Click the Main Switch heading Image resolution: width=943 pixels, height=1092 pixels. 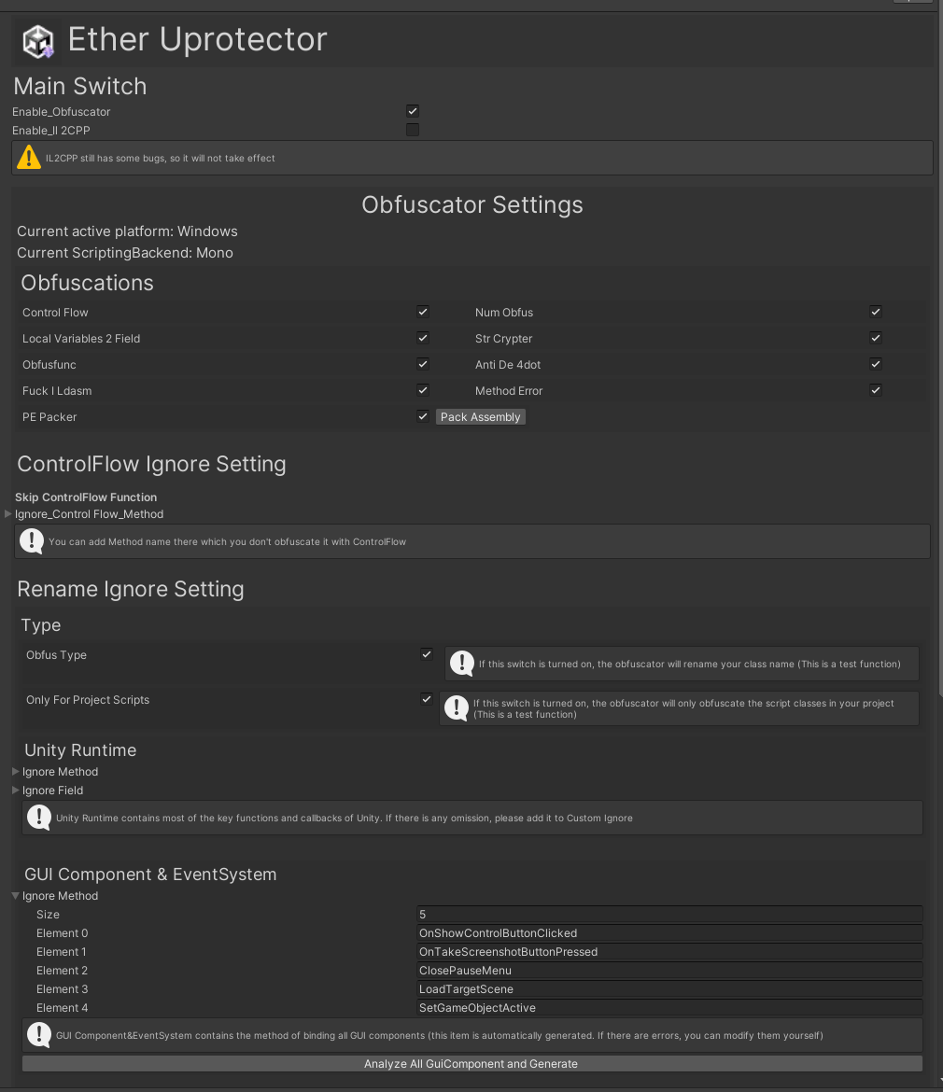click(x=80, y=87)
